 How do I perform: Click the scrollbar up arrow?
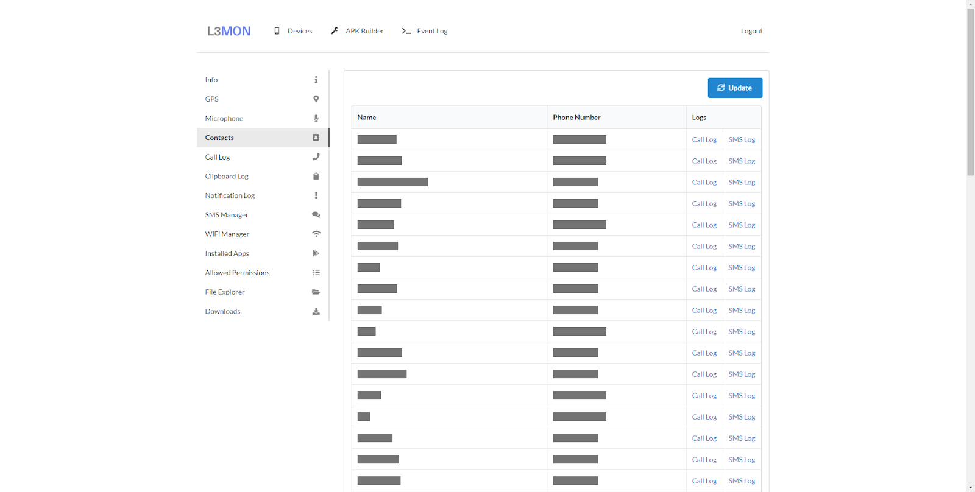coord(971,4)
